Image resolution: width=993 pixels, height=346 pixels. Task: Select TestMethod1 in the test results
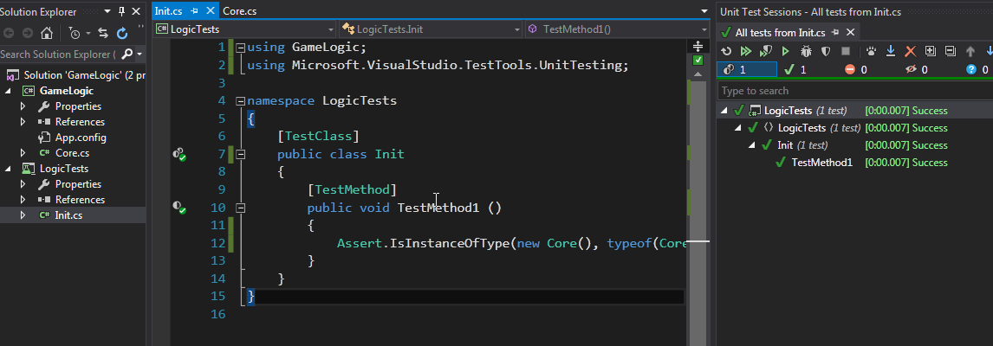click(821, 163)
